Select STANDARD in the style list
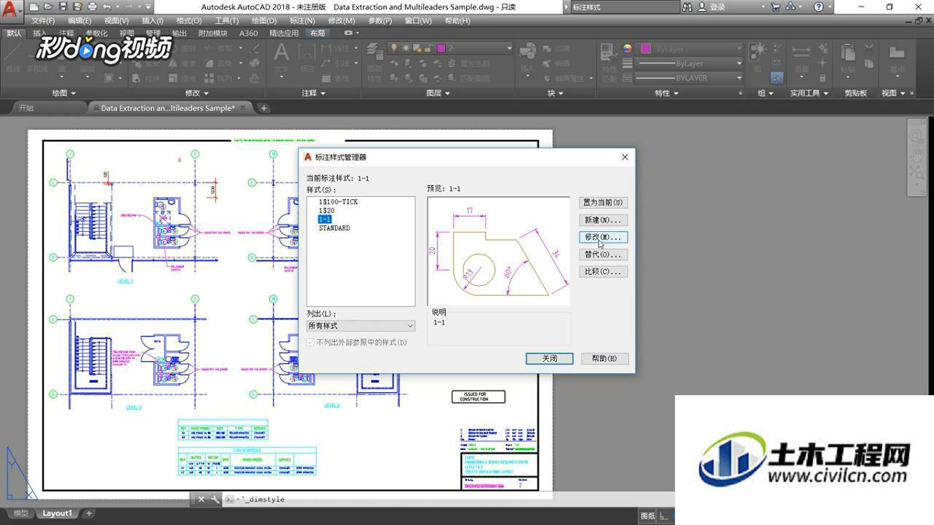This screenshot has width=934, height=525. [x=334, y=228]
